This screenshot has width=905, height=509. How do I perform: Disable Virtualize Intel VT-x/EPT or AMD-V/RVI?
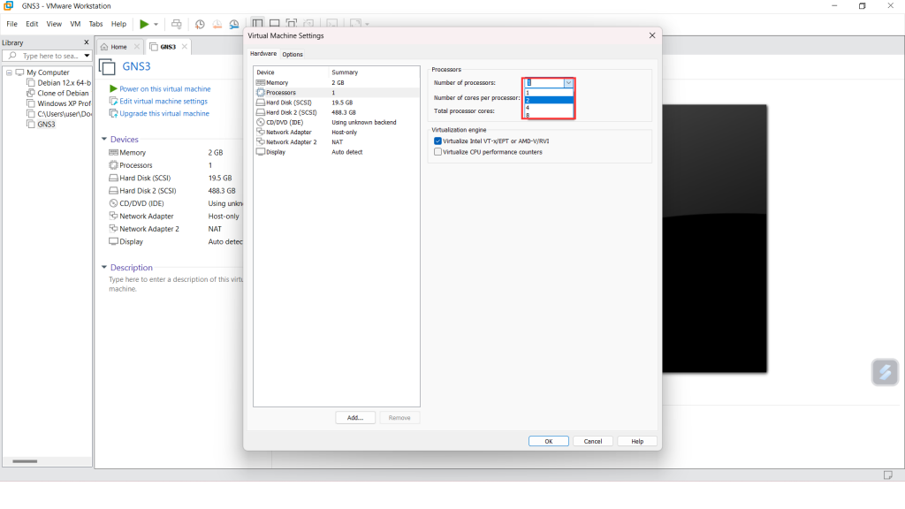click(x=437, y=141)
